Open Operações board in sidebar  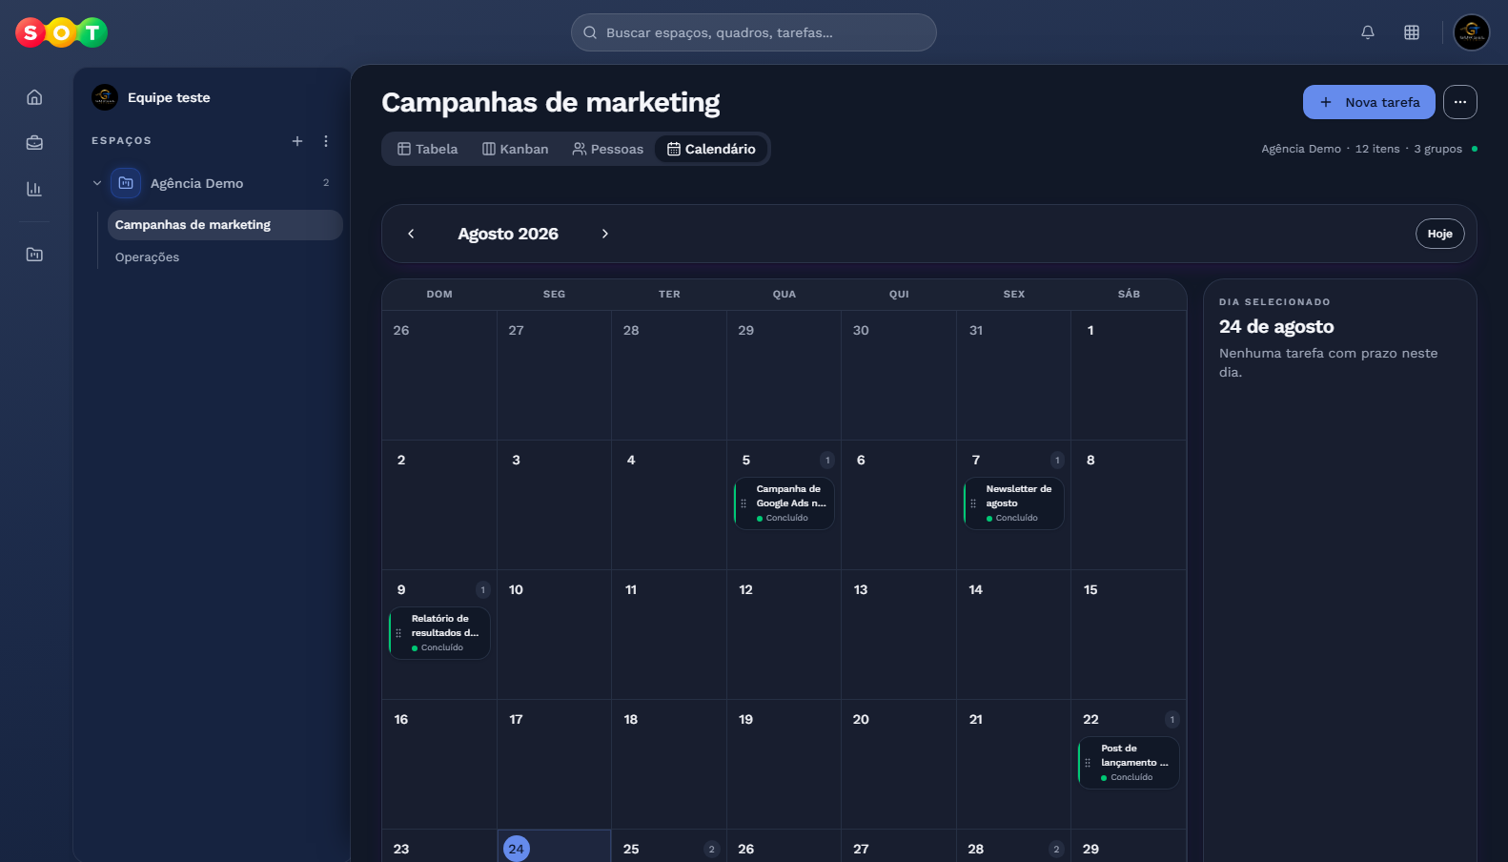[x=225, y=257]
